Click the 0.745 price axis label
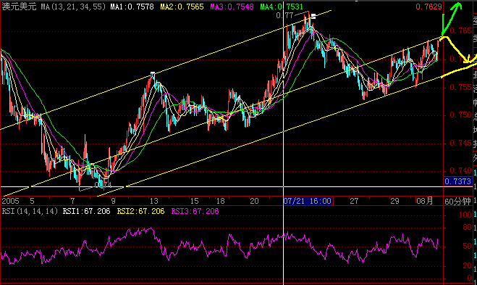 pos(460,143)
